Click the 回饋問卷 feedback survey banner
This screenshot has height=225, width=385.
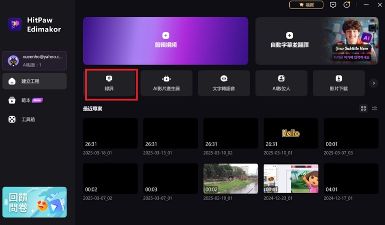[35, 202]
